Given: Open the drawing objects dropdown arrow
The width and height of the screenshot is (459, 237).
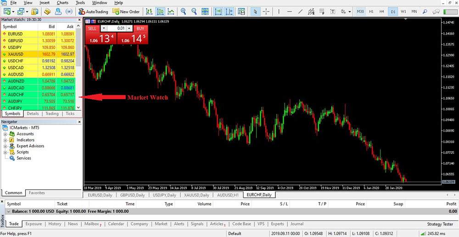Looking at the screenshot, I should 349,12.
